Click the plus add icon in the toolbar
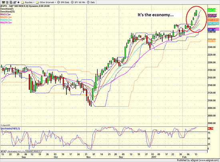Image resolution: width=220 pixels, height=162 pixels. point(18,2)
